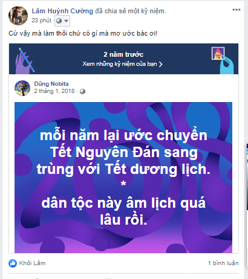Screen dimensions: 248x279
Task: Open the audience privacy selector dropdown
Action: [x=62, y=21]
